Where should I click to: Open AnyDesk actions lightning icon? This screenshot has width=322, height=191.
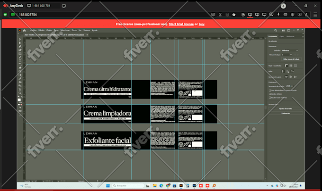tap(278, 15)
